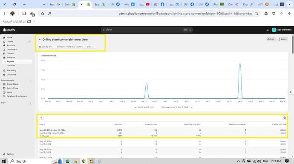
Task: Click the back arrow beside report title
Action: coord(40,39)
